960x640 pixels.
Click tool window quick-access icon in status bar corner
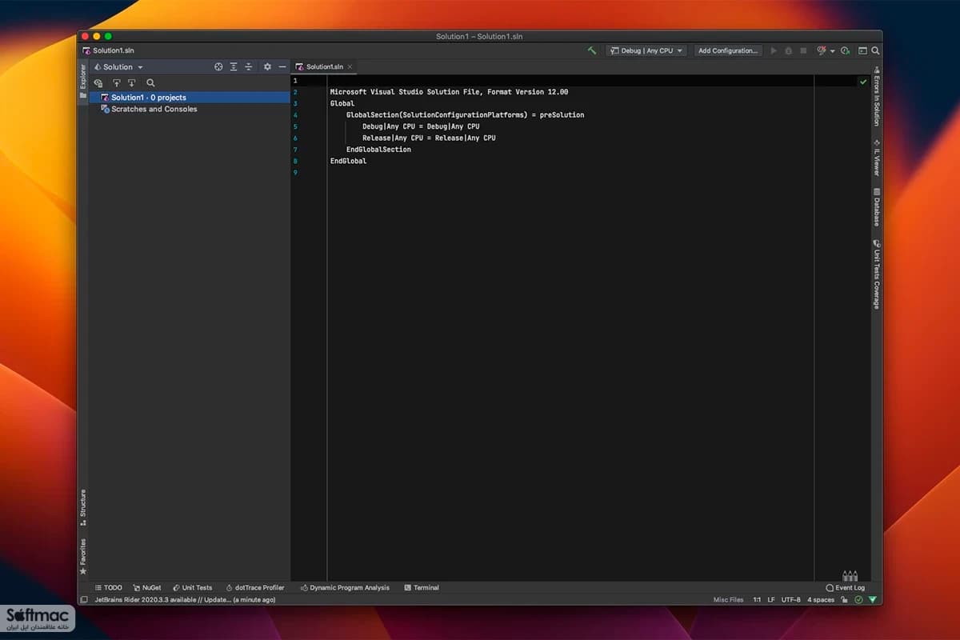(x=84, y=600)
